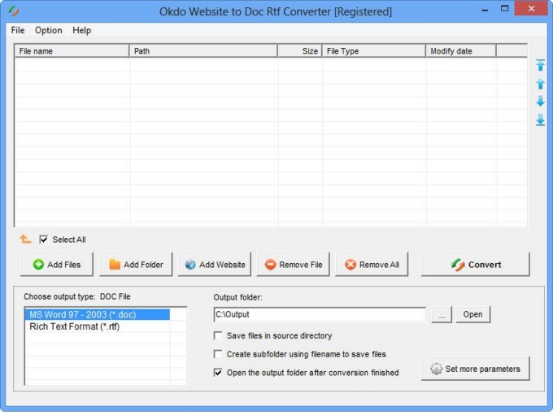Open the File menu
Screen dimensions: 553x419
point(18,30)
